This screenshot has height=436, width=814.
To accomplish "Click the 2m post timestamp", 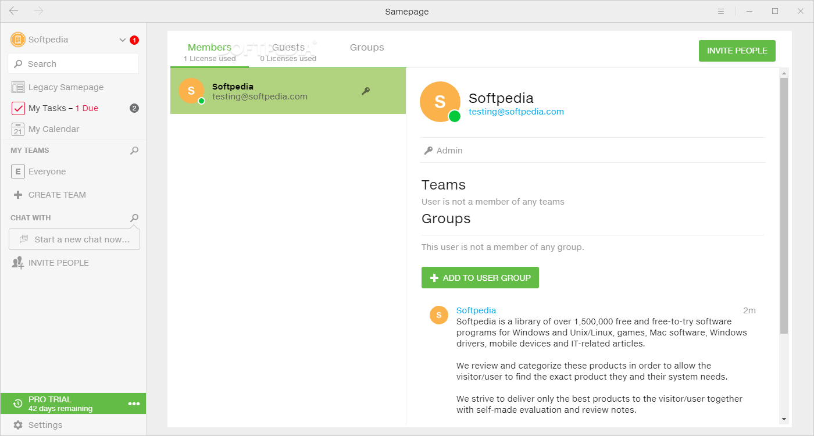I will click(749, 310).
